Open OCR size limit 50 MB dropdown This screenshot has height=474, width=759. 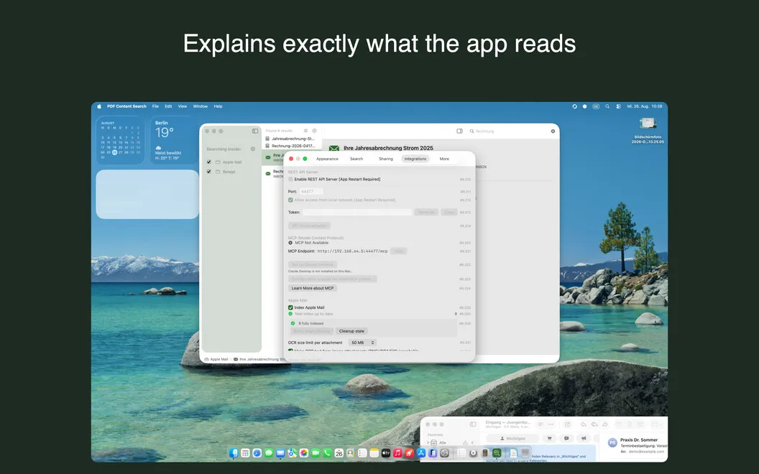(x=362, y=343)
